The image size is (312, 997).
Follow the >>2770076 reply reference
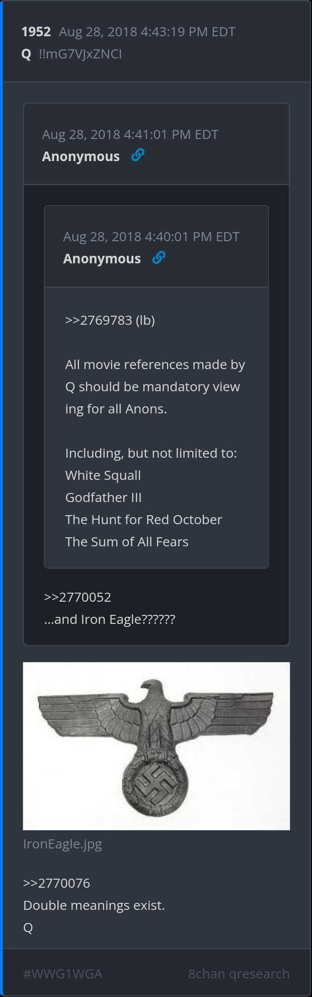[x=56, y=883]
